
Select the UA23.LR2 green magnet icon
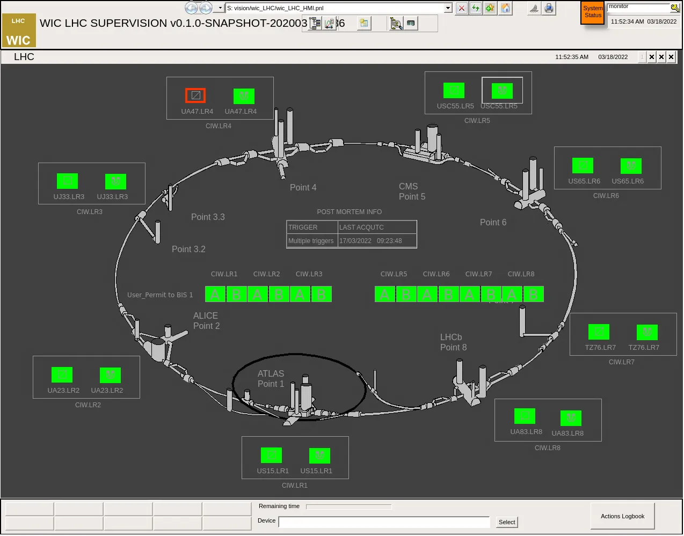(x=110, y=375)
